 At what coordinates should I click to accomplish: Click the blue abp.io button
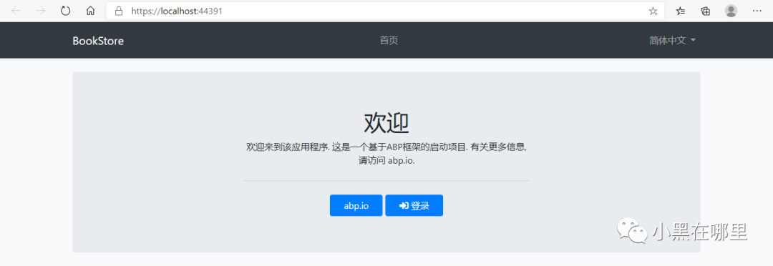(356, 205)
